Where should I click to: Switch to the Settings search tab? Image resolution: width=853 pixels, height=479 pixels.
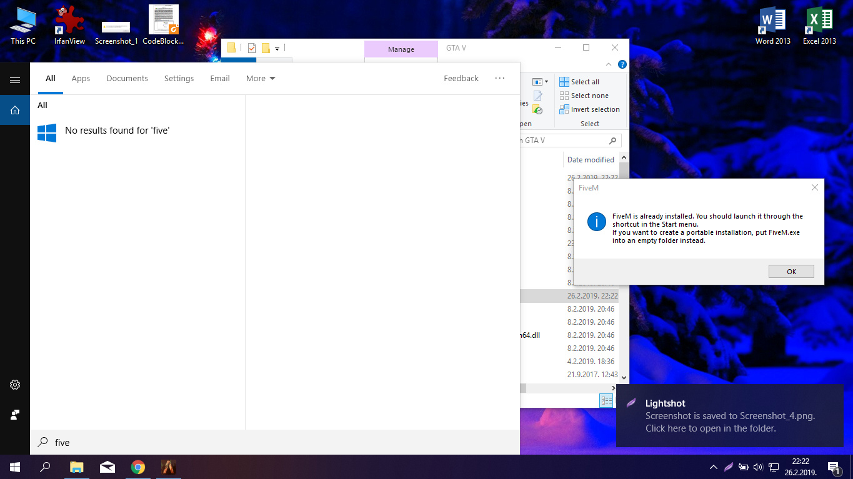coord(179,78)
